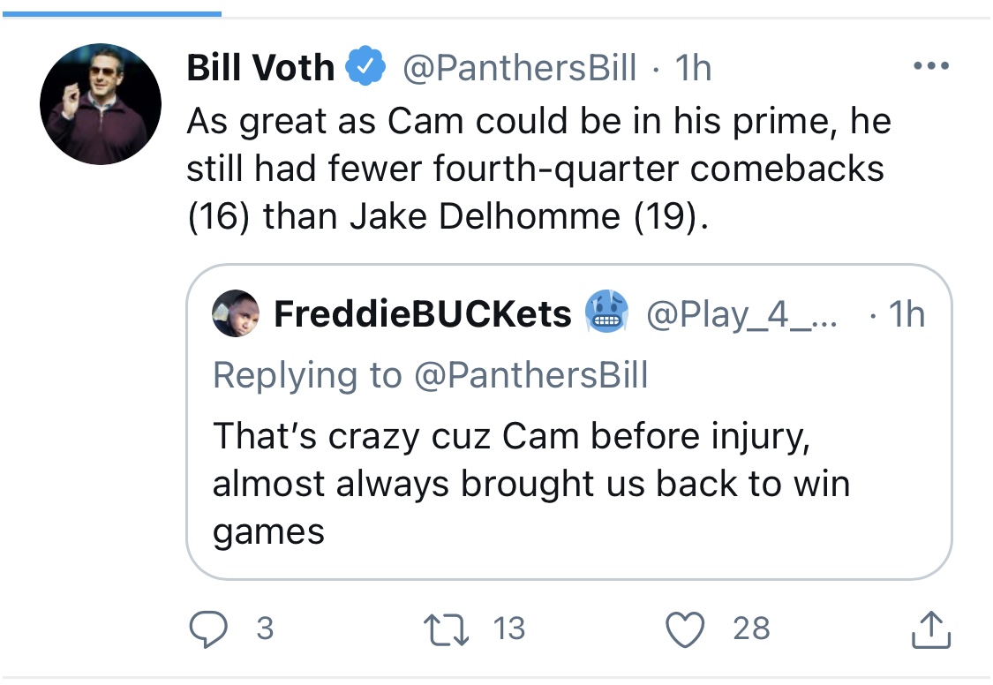
Task: Click the 1h timestamp on Bill Voth's tweet
Action: (x=693, y=69)
